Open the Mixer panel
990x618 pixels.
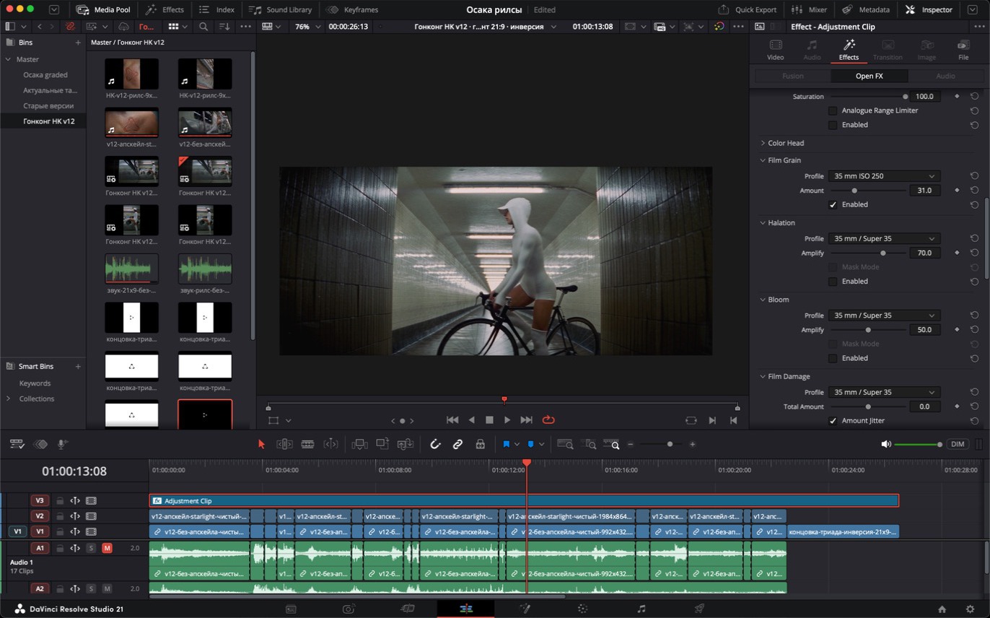809,9
